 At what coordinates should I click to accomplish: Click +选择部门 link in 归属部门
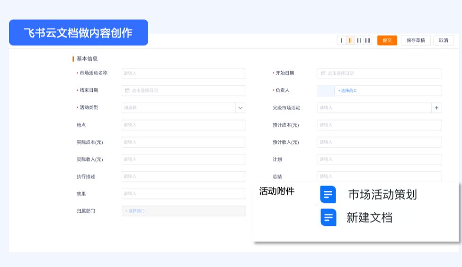135,211
